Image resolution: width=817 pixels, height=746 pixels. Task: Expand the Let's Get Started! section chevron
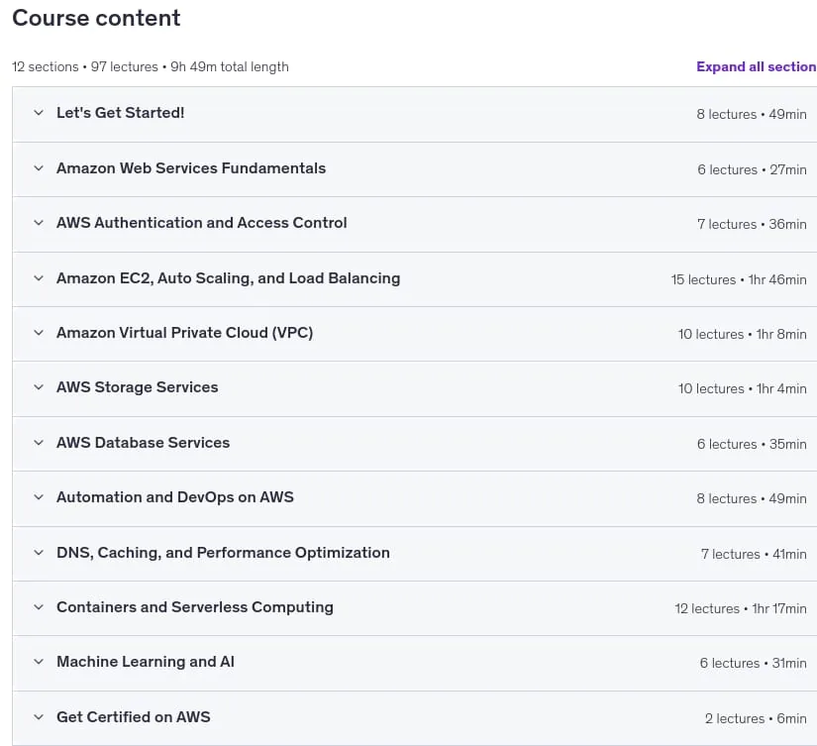coord(39,113)
